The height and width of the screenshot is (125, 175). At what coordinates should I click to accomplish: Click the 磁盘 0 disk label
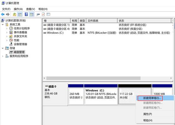coord(52,86)
